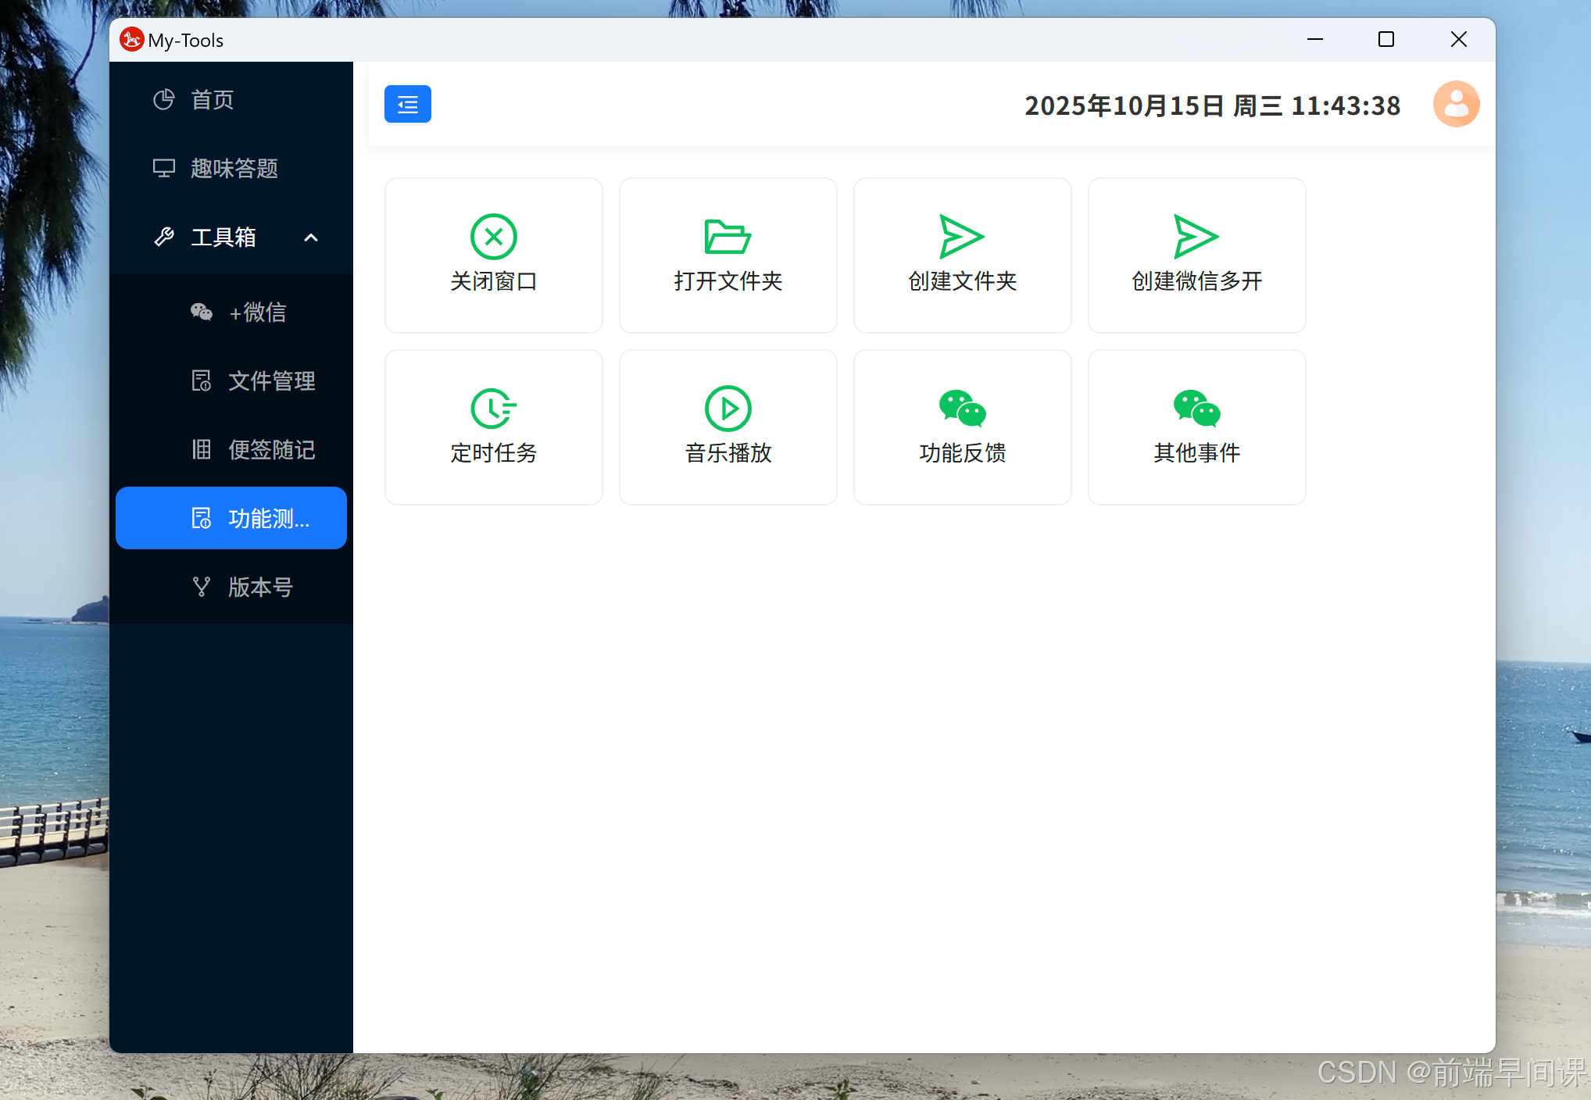Screen dimensions: 1591x1100
Task: Click the 创建微信多开 send arrow icon
Action: (x=1196, y=237)
